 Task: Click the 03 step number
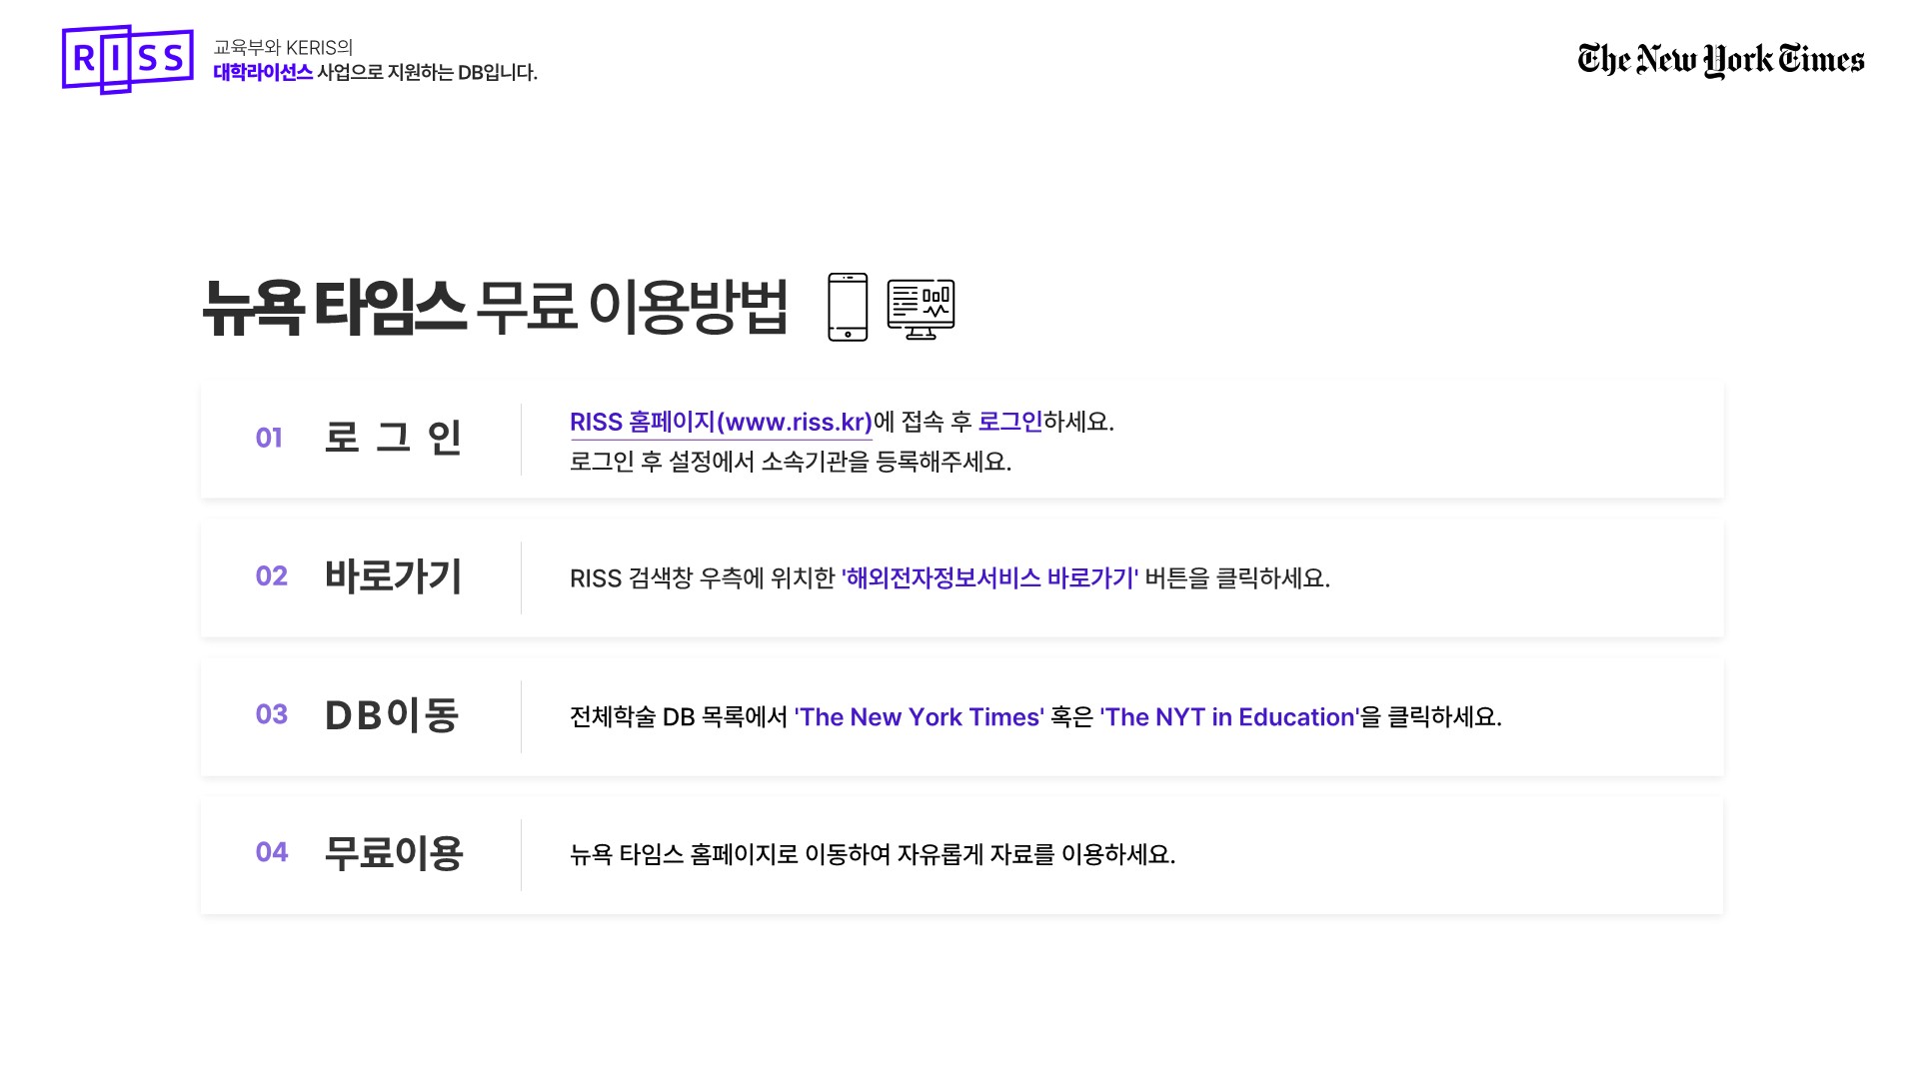click(271, 714)
